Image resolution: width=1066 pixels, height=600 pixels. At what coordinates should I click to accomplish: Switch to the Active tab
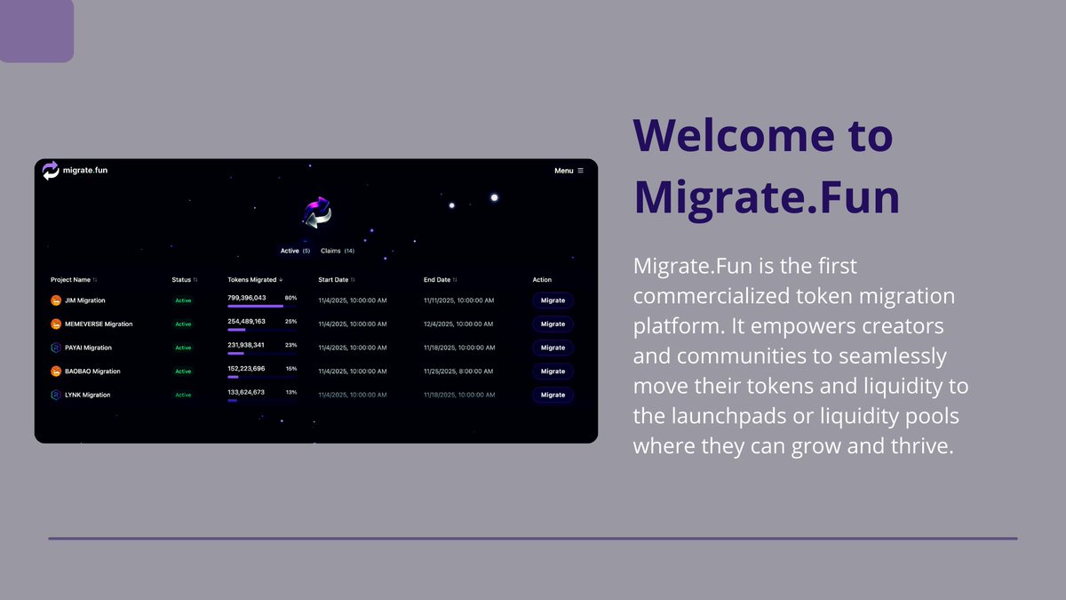pyautogui.click(x=295, y=251)
